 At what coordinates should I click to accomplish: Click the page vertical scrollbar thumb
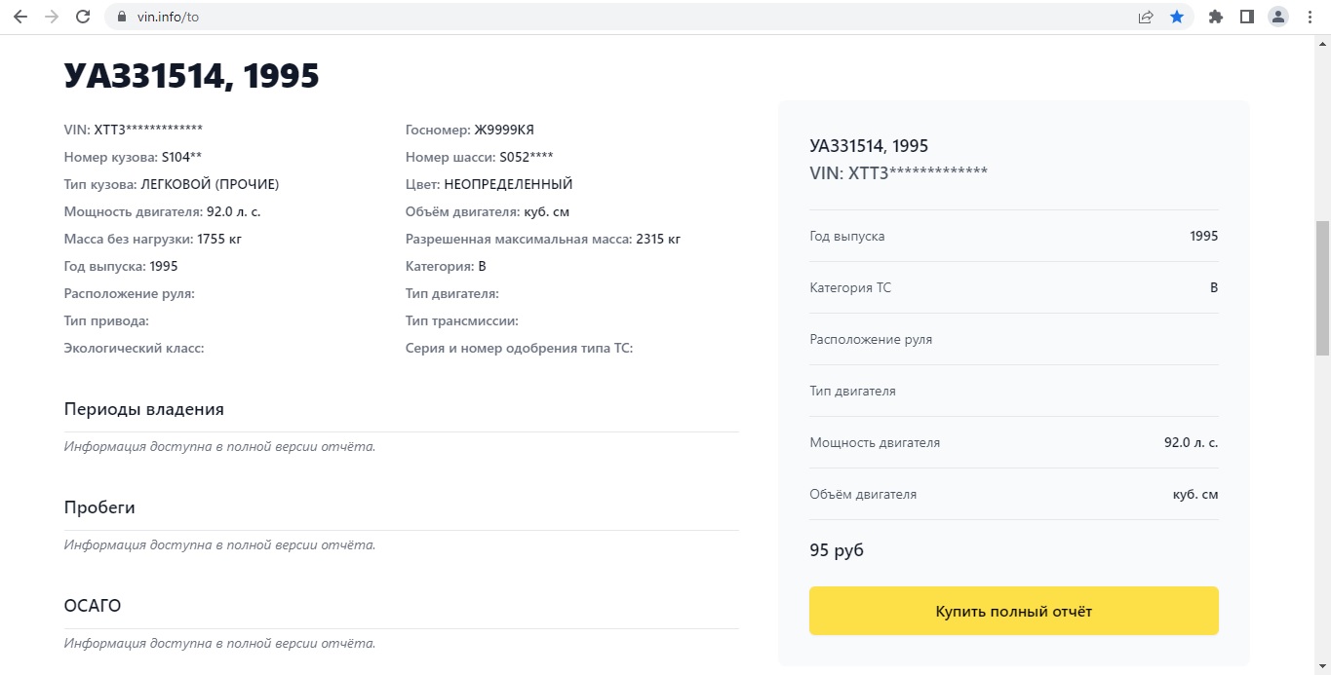(x=1322, y=287)
